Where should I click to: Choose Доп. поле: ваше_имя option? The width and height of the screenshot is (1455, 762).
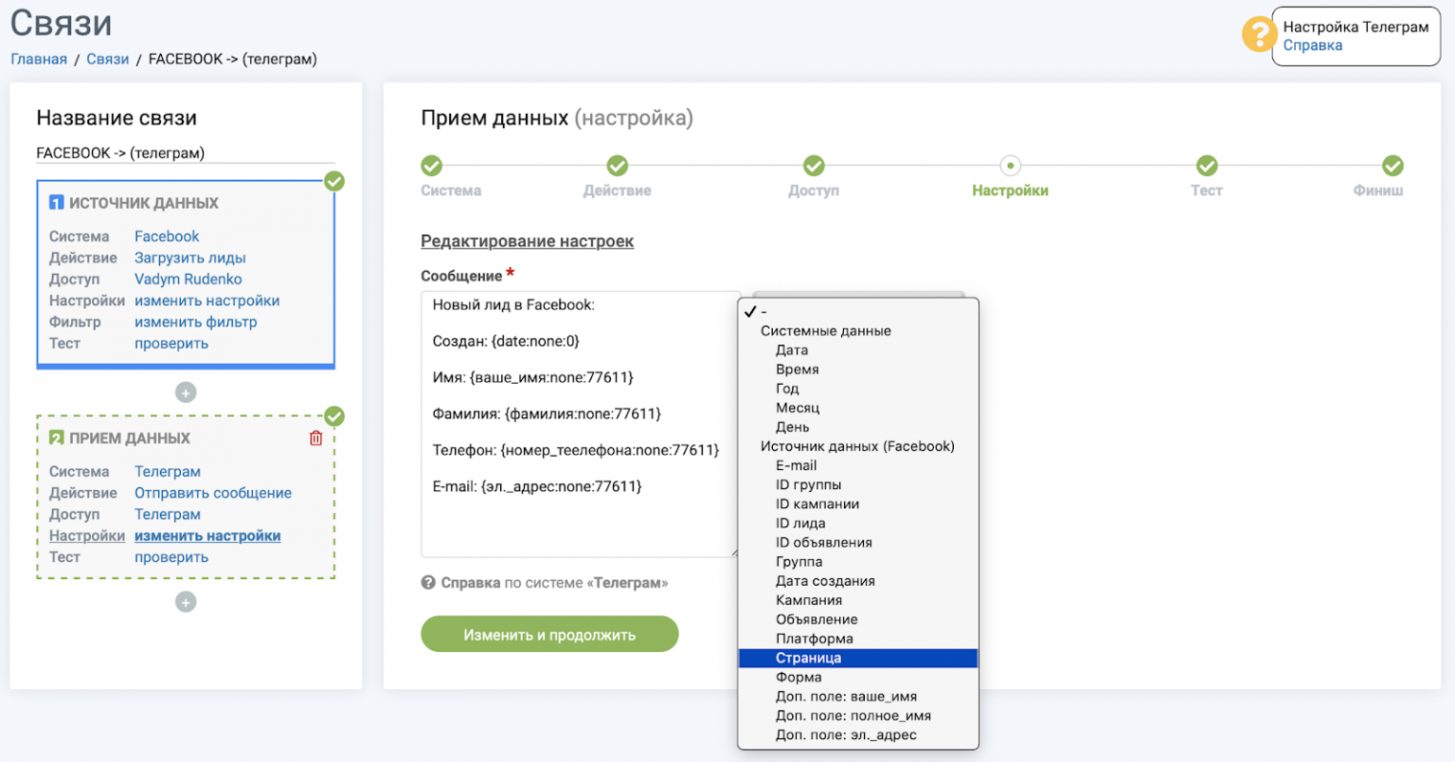tap(858, 697)
